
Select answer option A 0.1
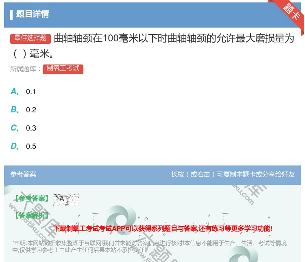(23, 92)
